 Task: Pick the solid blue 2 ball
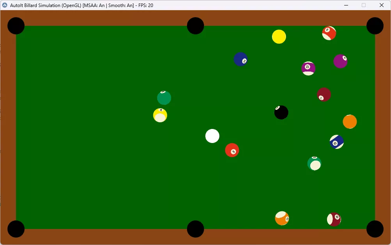(241, 59)
